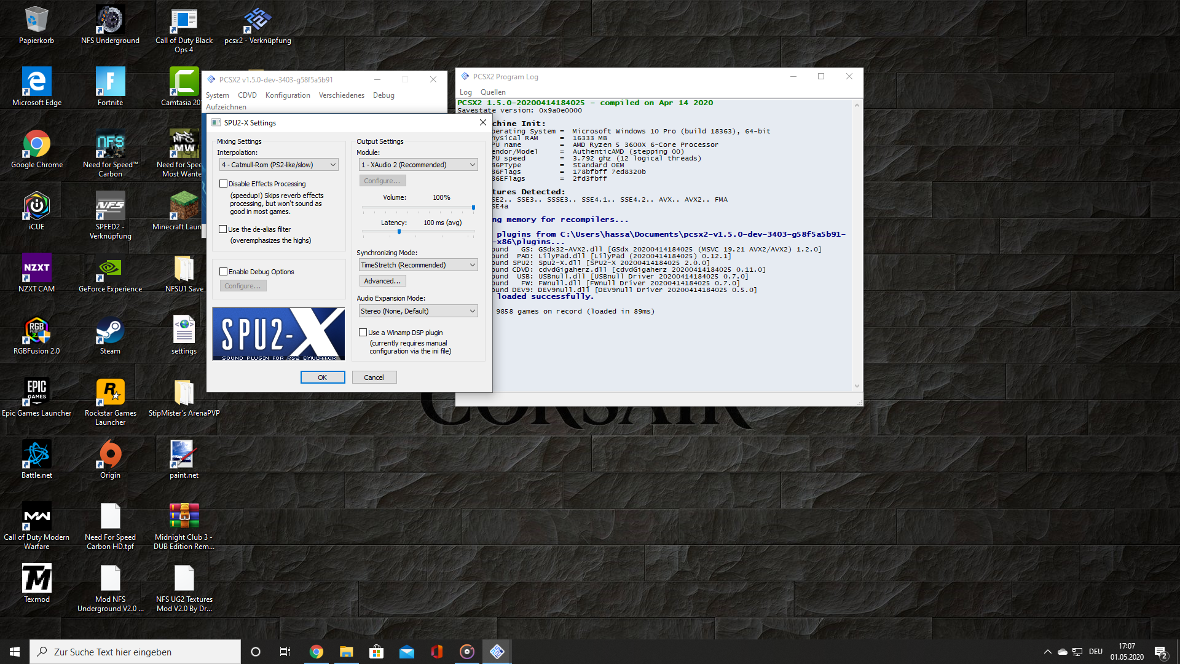Open iCUE desktop shortcut
The image size is (1180, 664).
pyautogui.click(x=36, y=211)
